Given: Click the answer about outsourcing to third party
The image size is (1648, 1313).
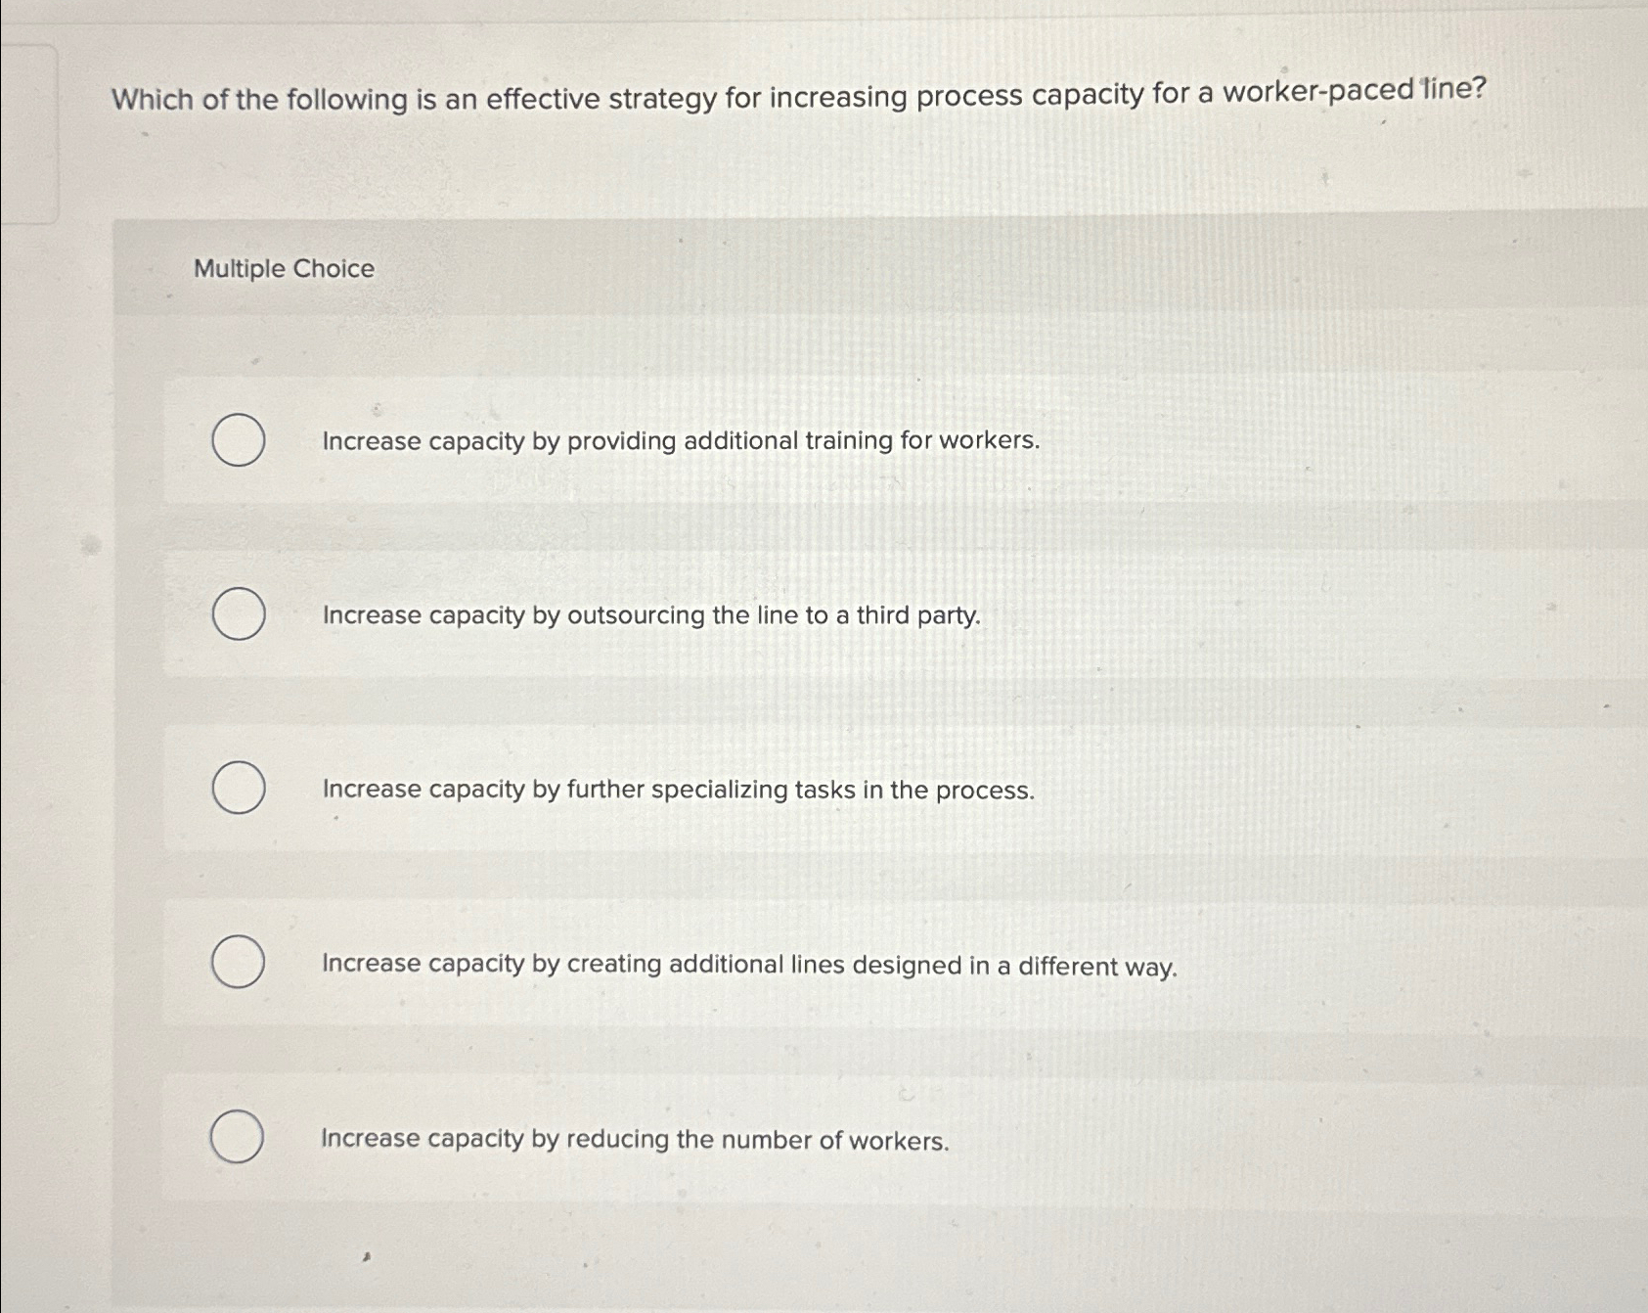Looking at the screenshot, I should [649, 616].
